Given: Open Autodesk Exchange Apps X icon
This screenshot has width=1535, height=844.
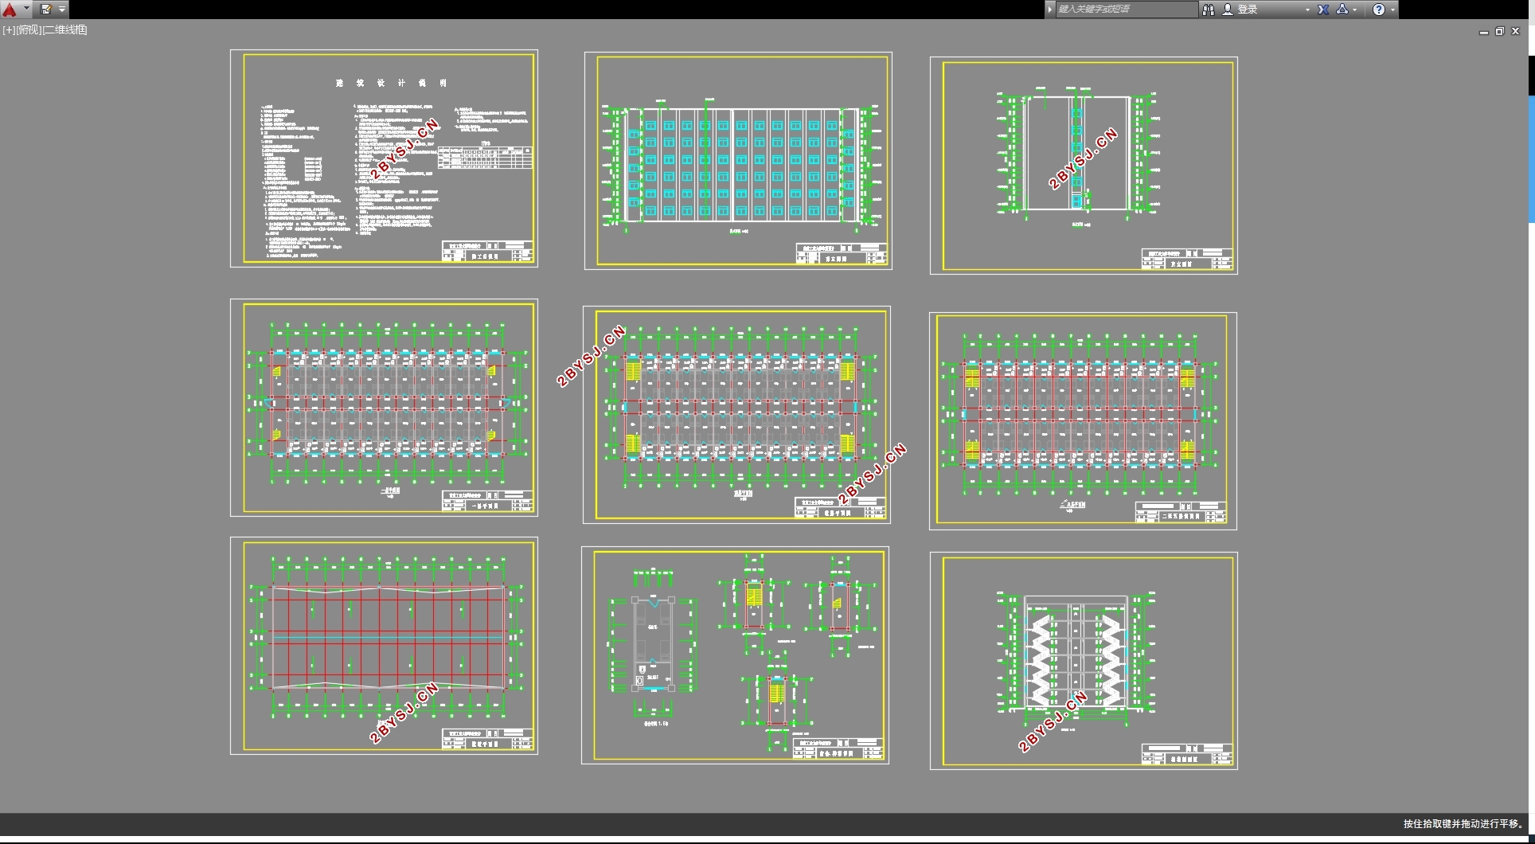Looking at the screenshot, I should coord(1322,10).
